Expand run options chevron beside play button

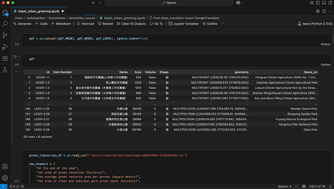tap(19, 57)
